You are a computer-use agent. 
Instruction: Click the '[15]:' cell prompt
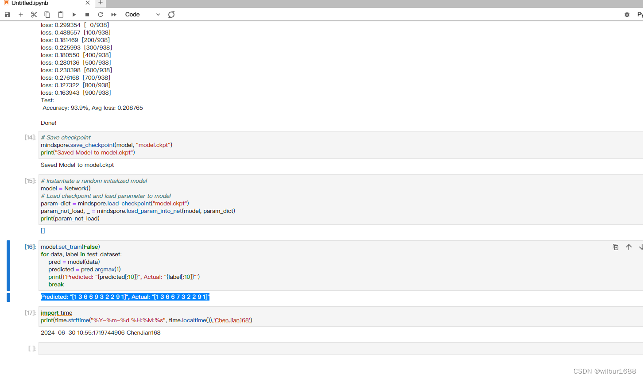click(30, 181)
